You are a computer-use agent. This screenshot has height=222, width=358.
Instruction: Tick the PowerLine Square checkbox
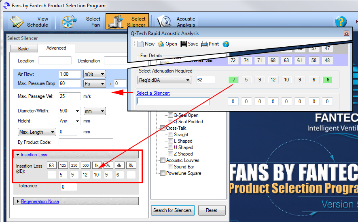pyautogui.click(x=163, y=173)
